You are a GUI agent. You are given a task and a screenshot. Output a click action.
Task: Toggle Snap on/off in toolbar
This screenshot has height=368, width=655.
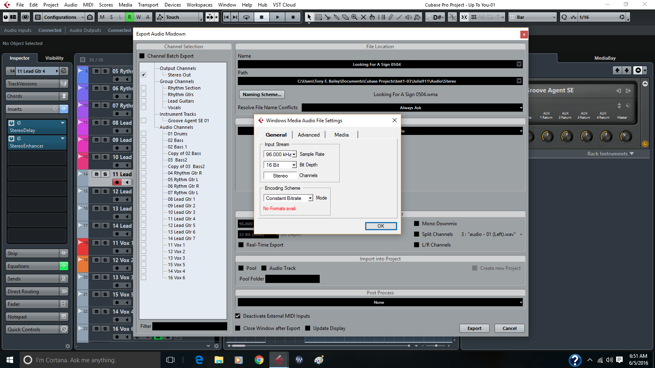(x=464, y=17)
